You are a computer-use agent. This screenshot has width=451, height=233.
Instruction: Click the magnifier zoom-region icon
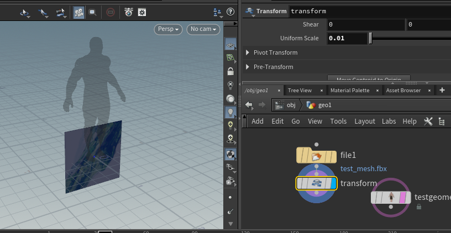[x=93, y=12]
